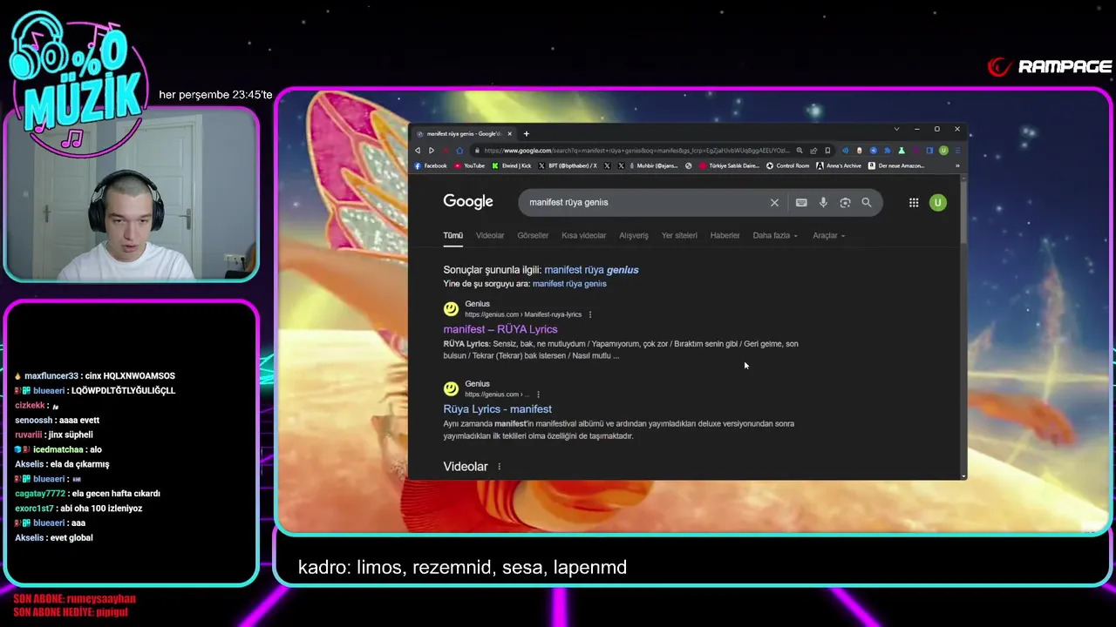Open the manifest – RÜYA Lyrics result
This screenshot has height=627, width=1116.
tap(500, 329)
